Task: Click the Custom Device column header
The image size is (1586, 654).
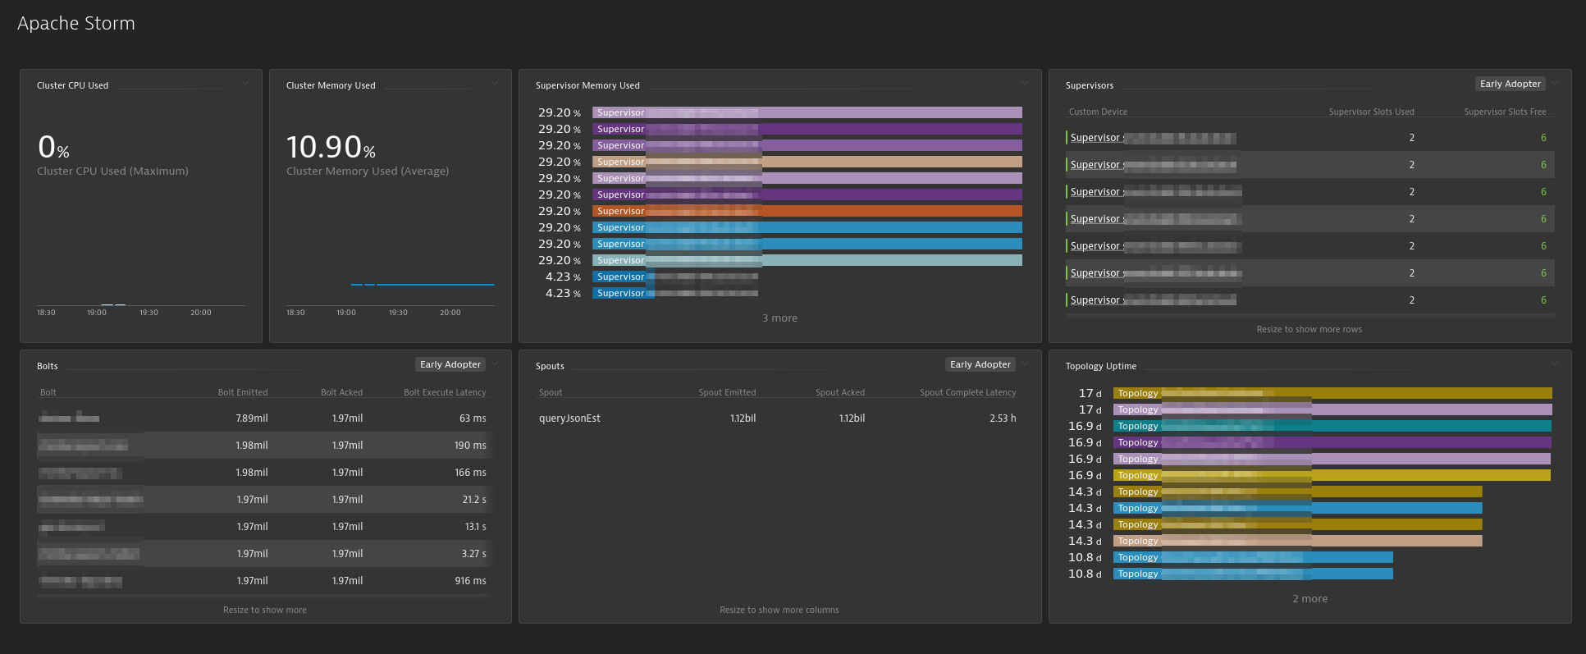Action: point(1098,112)
